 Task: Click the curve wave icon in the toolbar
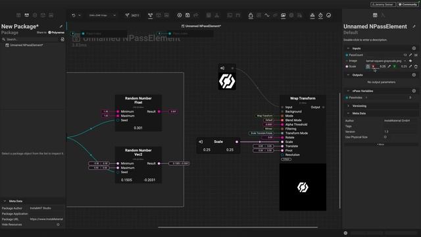click(267, 15)
